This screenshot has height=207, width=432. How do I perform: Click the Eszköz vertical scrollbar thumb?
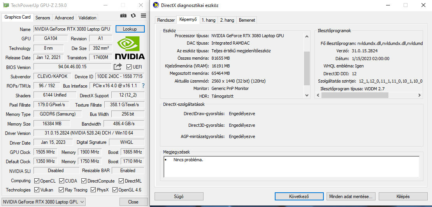point(307,68)
